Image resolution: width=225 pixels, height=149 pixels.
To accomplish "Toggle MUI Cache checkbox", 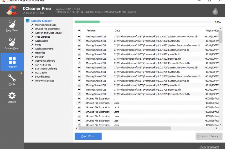I will 32,73.
